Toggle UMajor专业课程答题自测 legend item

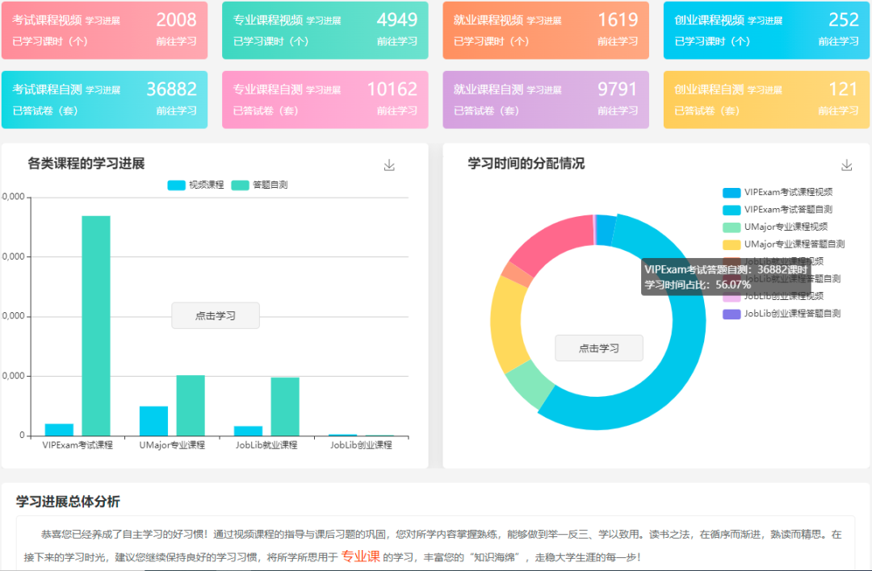coord(783,244)
